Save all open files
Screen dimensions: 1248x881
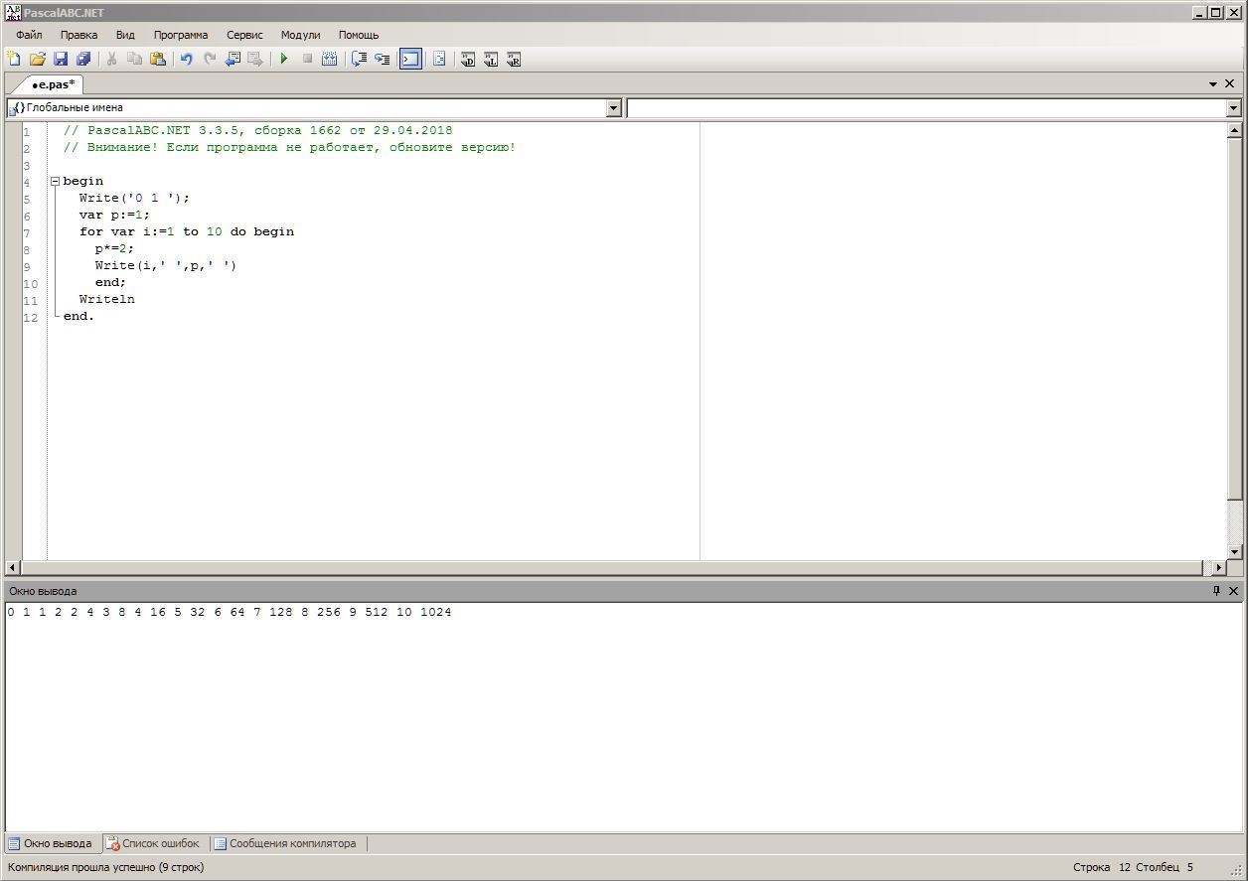(83, 60)
